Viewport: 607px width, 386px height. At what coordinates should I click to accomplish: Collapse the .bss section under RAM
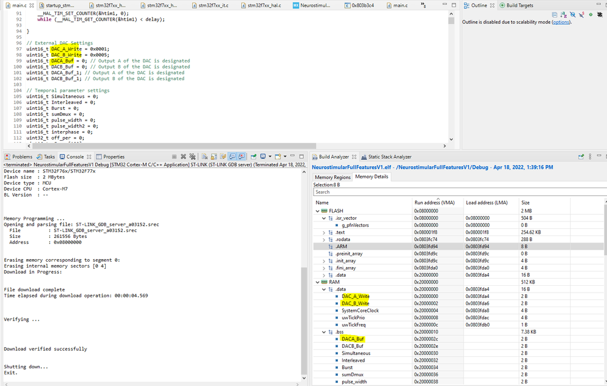324,332
